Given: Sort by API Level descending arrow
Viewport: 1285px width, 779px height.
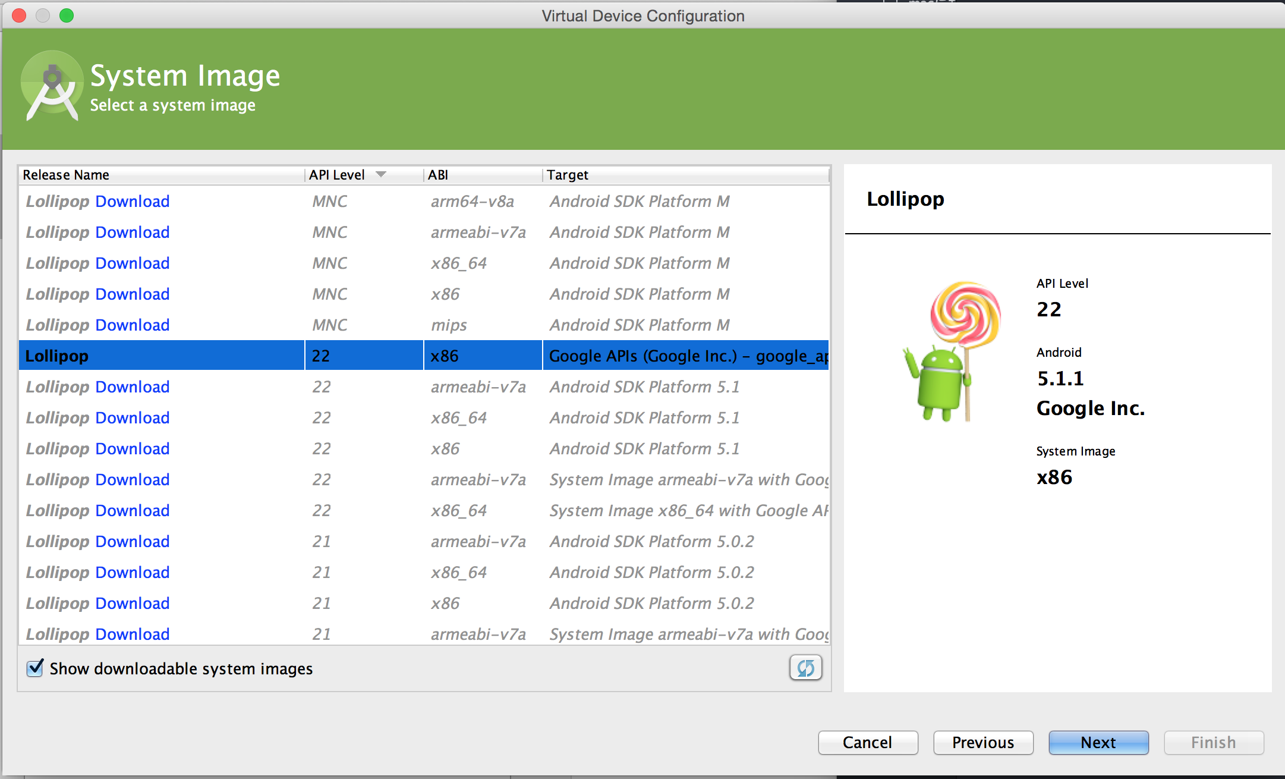Looking at the screenshot, I should (x=381, y=174).
